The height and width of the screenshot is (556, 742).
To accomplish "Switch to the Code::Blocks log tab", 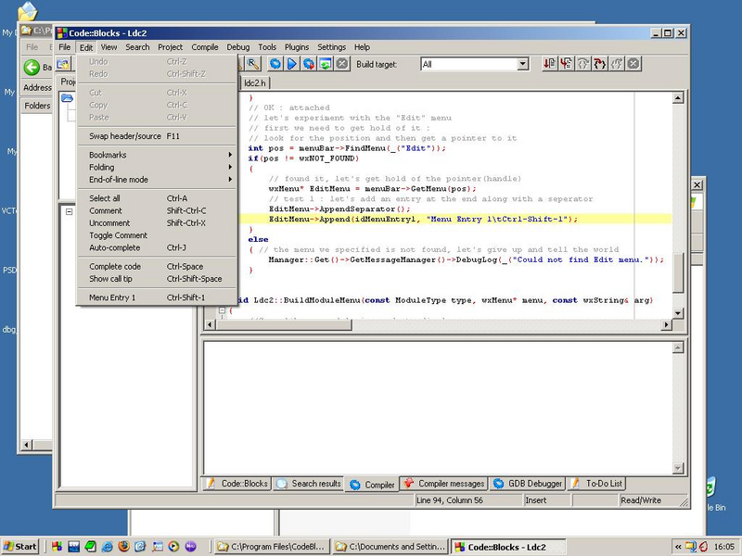I will [237, 483].
